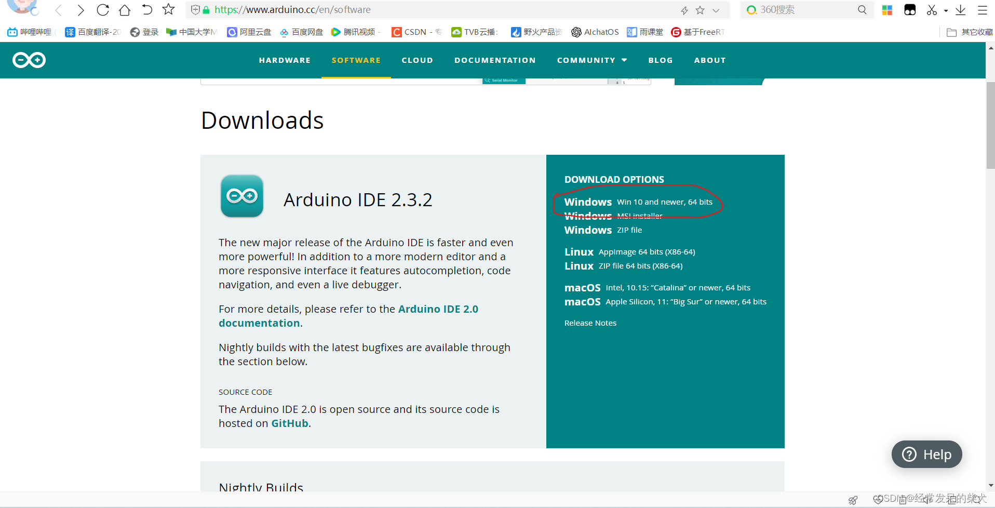The image size is (995, 508).
Task: Expand the COMMUNITY dropdown menu
Action: (x=592, y=60)
